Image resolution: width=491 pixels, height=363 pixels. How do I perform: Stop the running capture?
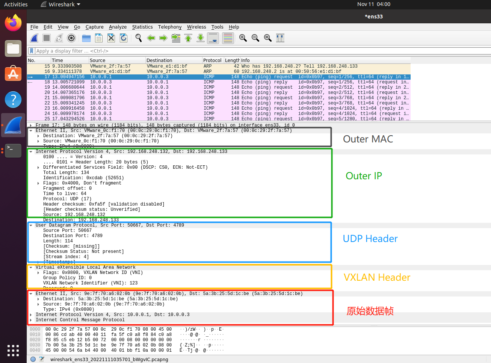tap(47, 38)
